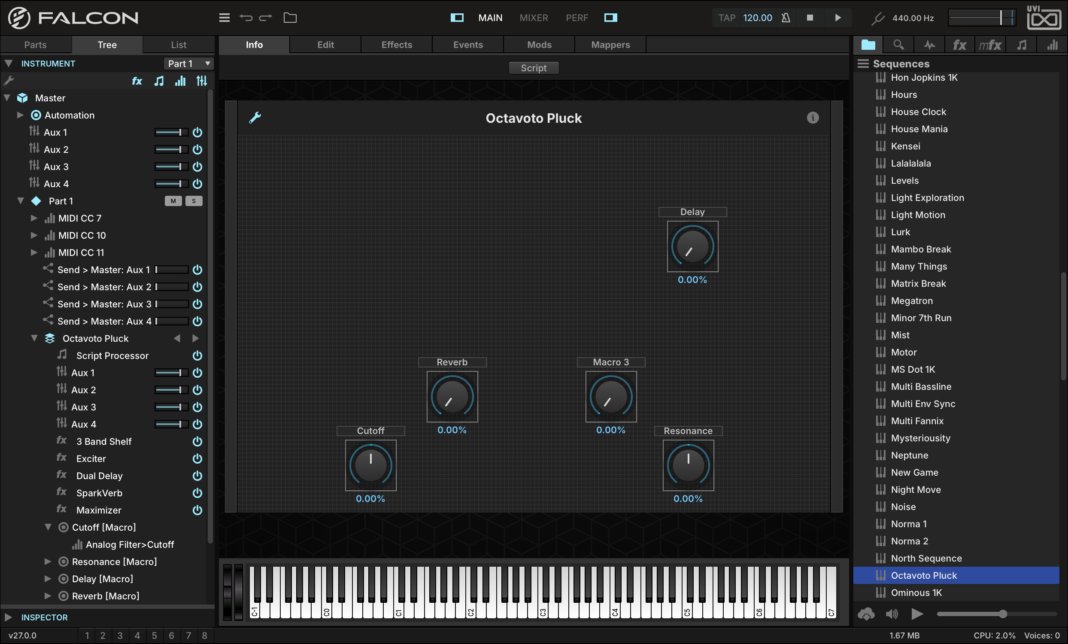Viewport: 1068px width, 644px height.
Task: Show event processors via tree note icon
Action: (x=159, y=81)
